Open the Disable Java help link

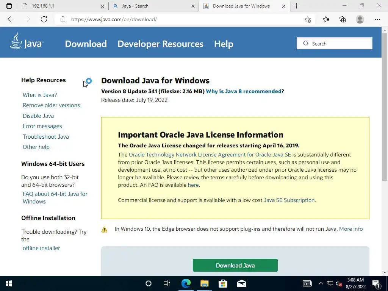point(38,116)
